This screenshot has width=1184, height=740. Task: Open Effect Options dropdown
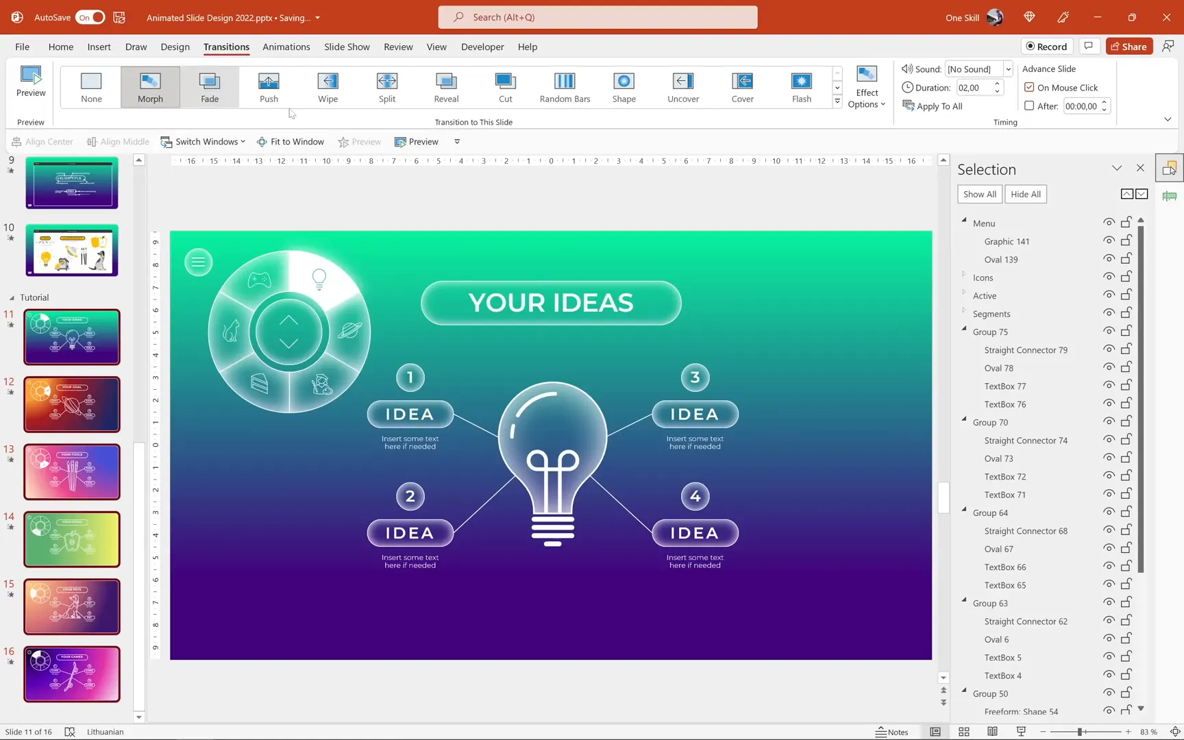(867, 87)
